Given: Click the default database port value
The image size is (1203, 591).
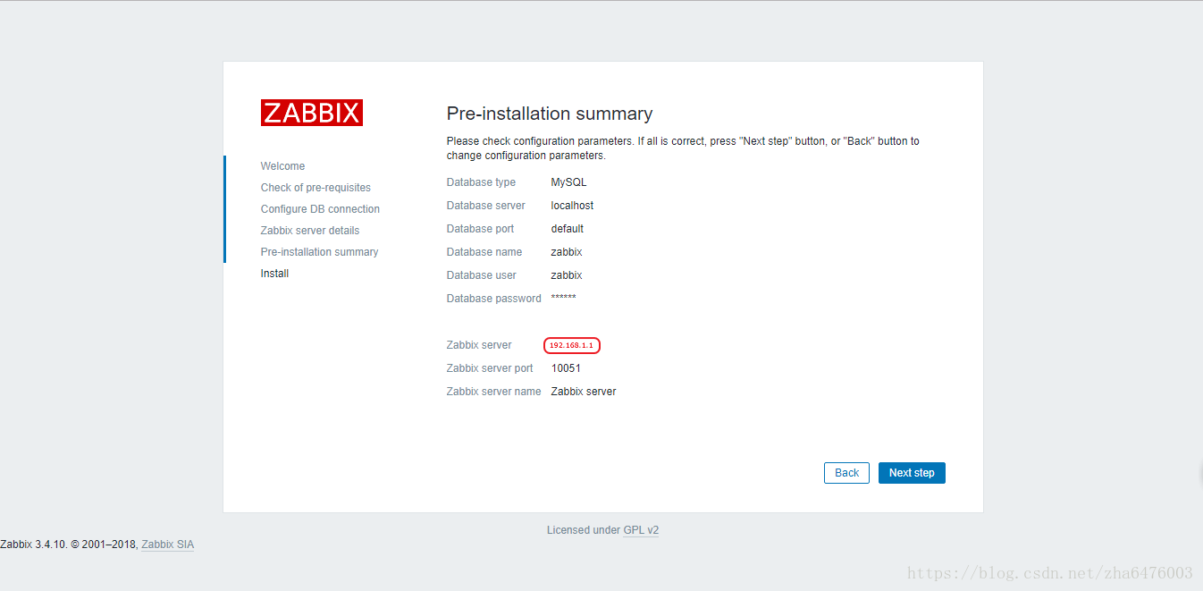Looking at the screenshot, I should click(x=568, y=229).
